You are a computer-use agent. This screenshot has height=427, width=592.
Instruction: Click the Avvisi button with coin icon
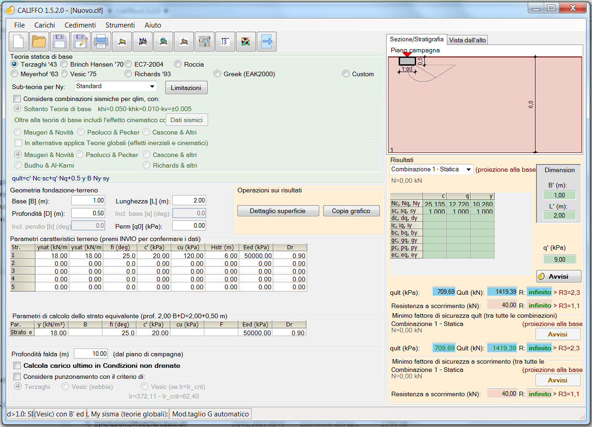pyautogui.click(x=558, y=276)
